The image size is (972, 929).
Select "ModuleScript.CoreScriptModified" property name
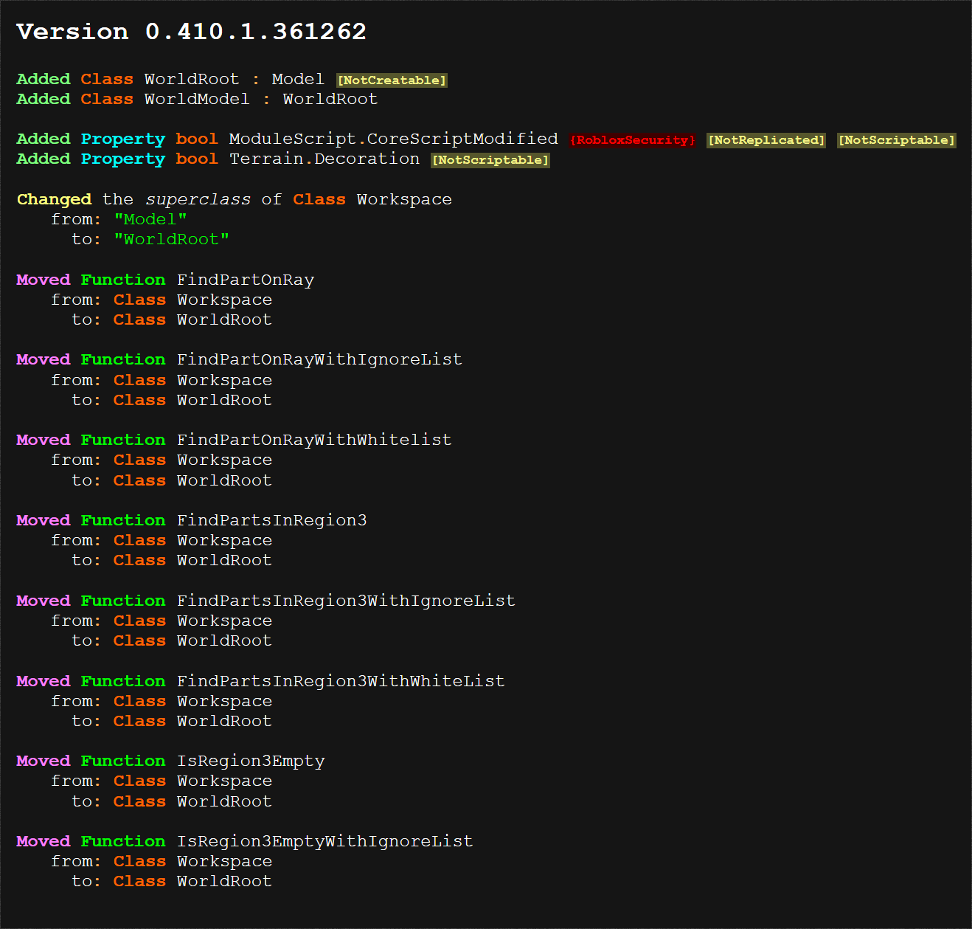[393, 139]
